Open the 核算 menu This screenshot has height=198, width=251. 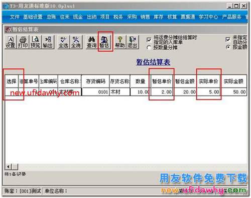pyautogui.click(x=172, y=17)
